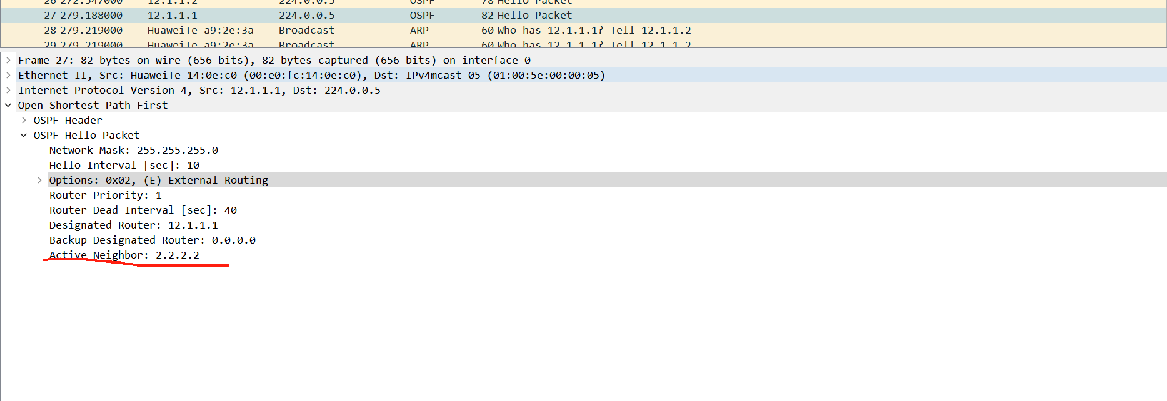Viewport: 1167px width, 401px height.
Task: Select Backup Designated Router 0.0.0.0 field
Action: coord(153,240)
